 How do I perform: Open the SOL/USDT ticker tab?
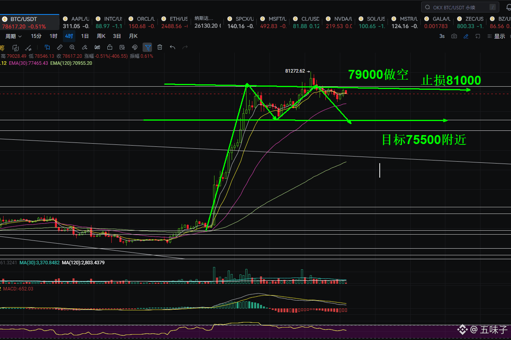coord(372,22)
